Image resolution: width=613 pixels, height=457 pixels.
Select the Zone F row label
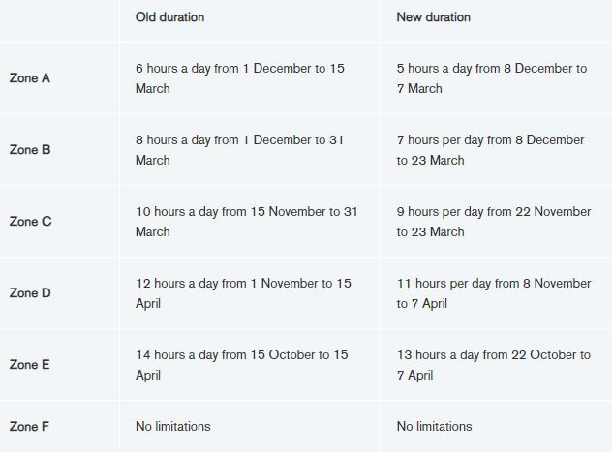[30, 426]
